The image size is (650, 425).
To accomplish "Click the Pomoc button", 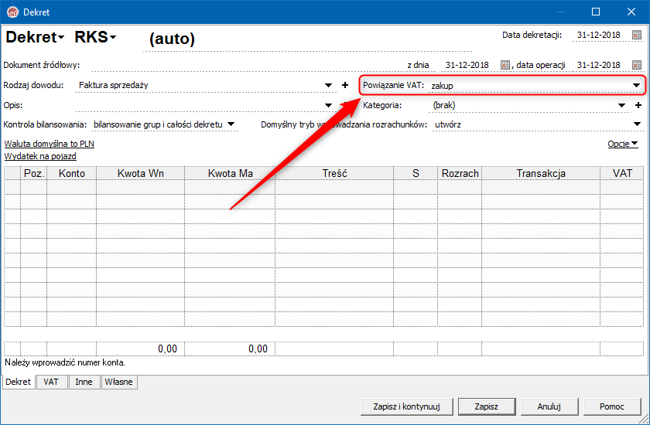I will [612, 406].
